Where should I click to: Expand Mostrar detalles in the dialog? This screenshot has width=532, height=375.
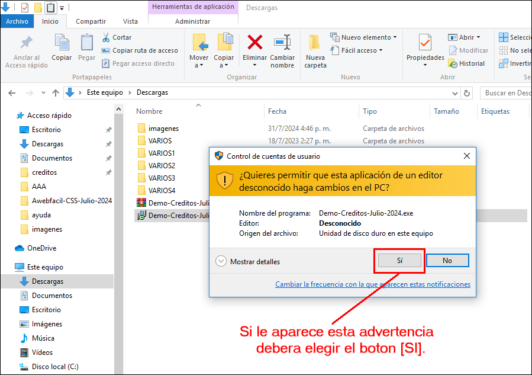[x=221, y=261]
